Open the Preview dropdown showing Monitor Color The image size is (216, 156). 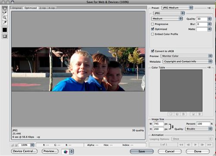[186, 56]
